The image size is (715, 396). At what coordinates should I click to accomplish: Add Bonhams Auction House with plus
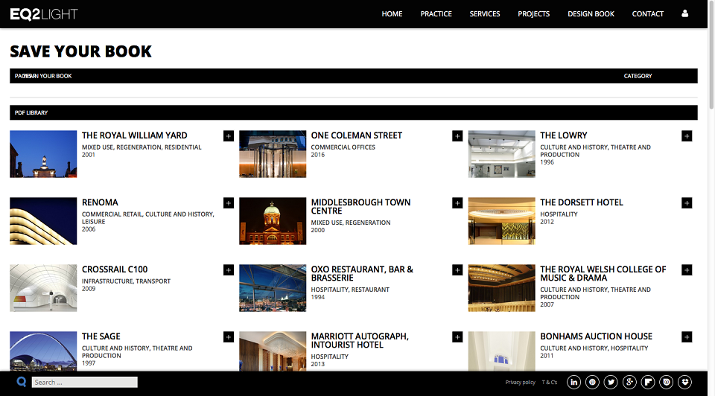(687, 336)
